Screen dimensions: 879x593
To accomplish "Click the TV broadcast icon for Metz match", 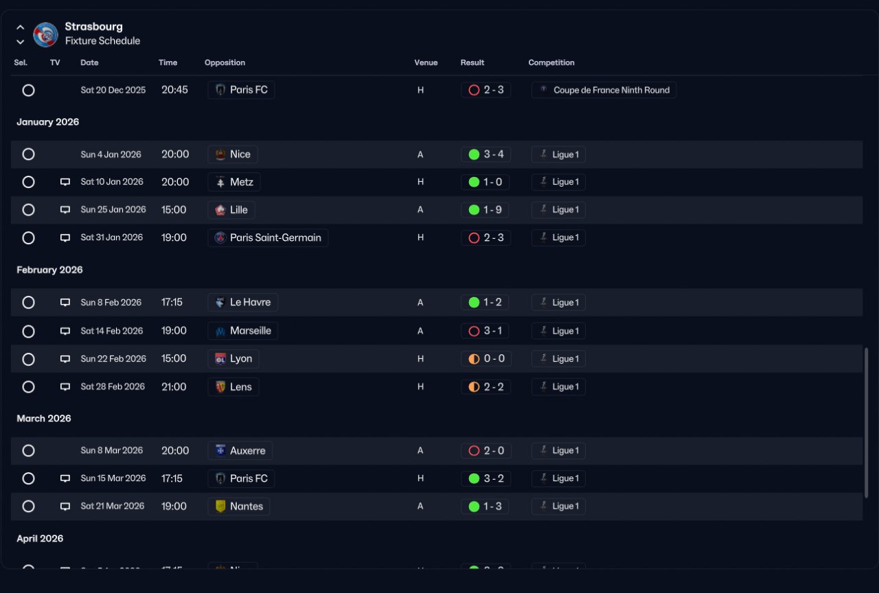I will [x=65, y=182].
